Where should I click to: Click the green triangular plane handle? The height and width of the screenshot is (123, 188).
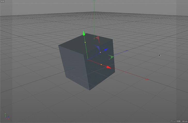tap(111, 57)
